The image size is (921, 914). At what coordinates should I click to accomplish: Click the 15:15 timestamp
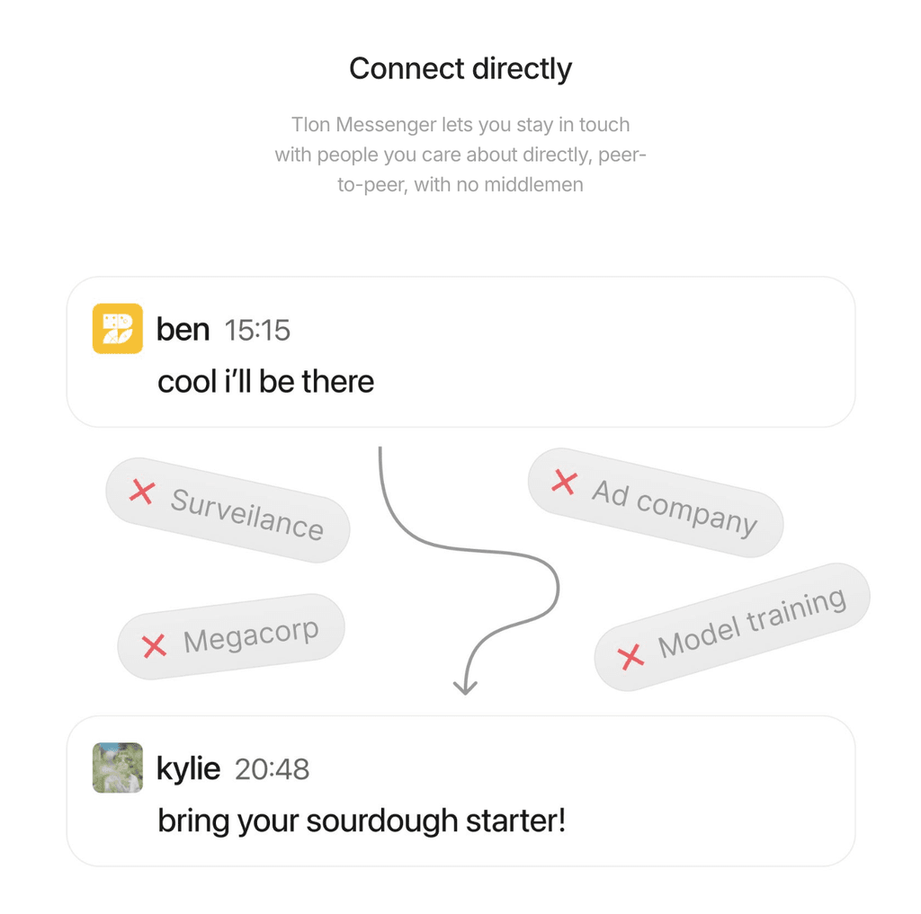[x=257, y=331]
